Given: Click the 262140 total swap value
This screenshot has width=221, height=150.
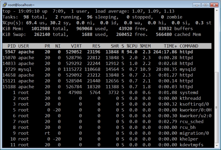Looking at the screenshot, I should click(42, 34).
